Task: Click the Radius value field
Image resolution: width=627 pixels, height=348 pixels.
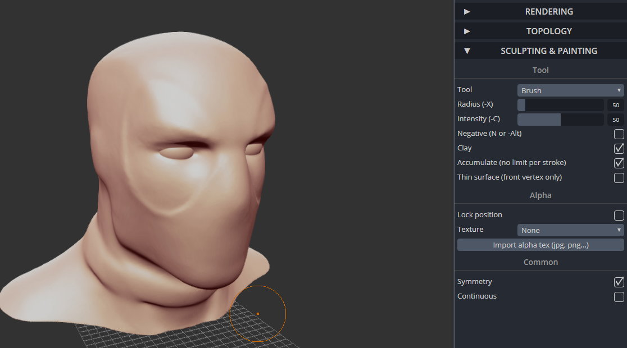Action: click(x=615, y=105)
